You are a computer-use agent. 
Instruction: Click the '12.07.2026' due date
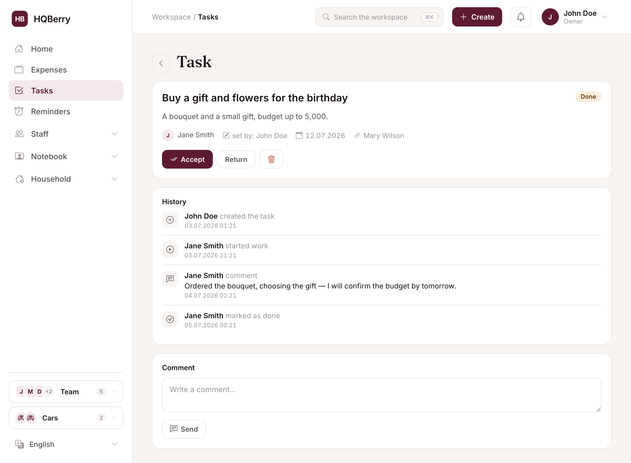[x=325, y=136]
